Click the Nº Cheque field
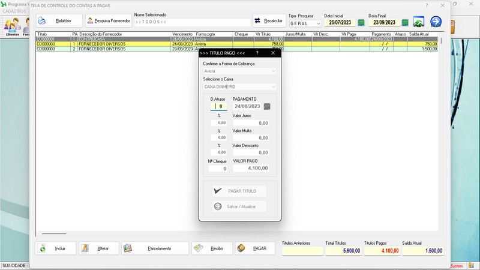The width and height of the screenshot is (480, 270). point(218,169)
